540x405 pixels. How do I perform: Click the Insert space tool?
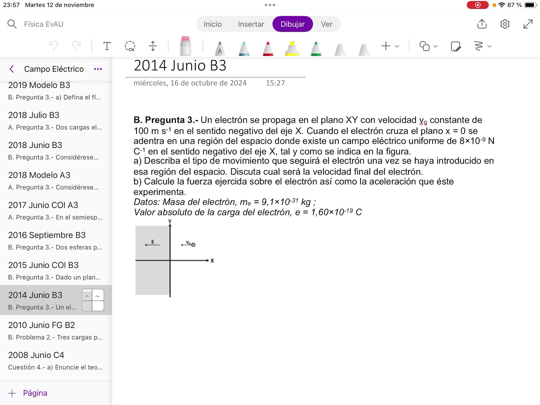(153, 46)
